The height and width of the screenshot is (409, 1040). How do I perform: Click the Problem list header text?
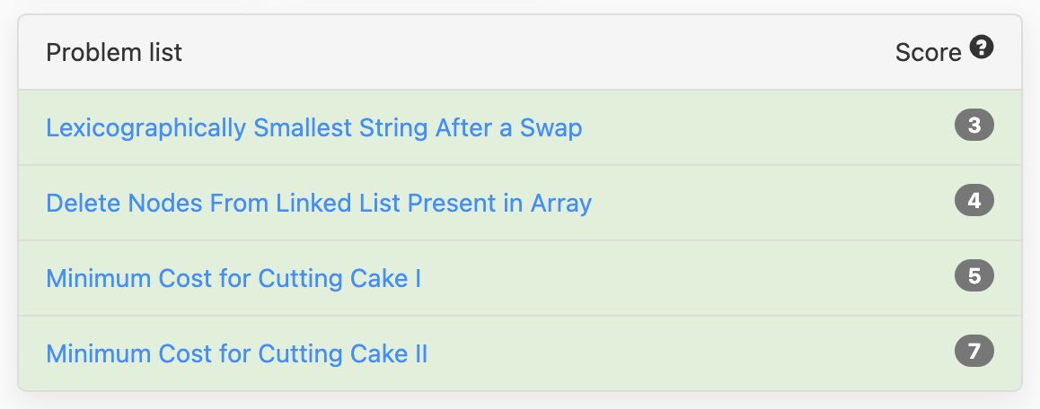pos(114,52)
